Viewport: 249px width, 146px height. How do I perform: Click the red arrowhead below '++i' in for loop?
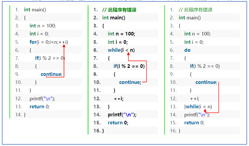pos(64,46)
